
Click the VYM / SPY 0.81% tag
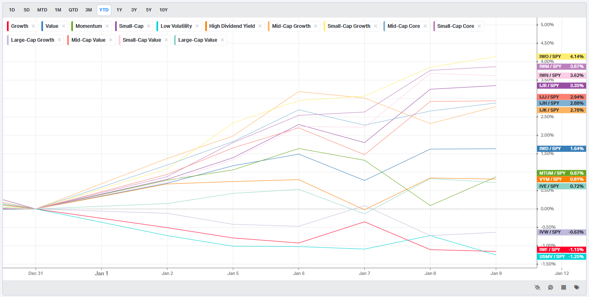[x=561, y=179]
